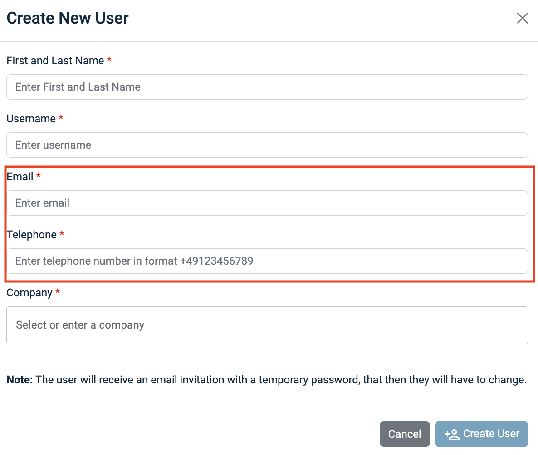Click the red asterisk beside Company

point(58,292)
